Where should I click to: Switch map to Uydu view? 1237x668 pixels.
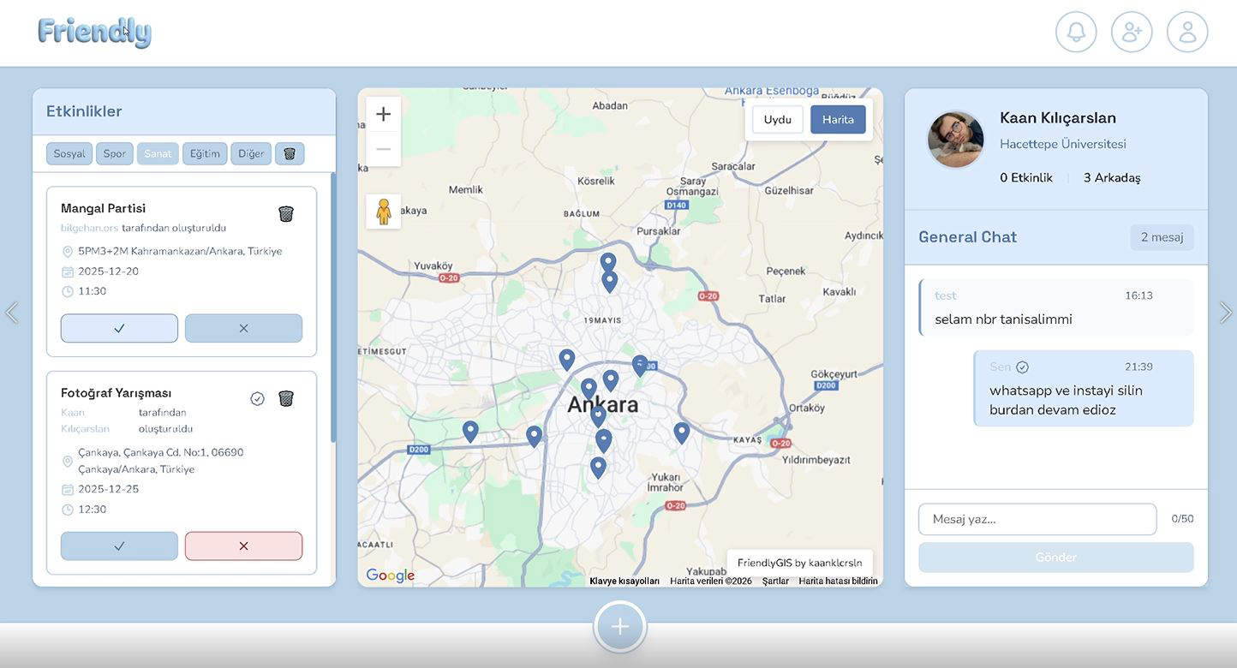778,120
